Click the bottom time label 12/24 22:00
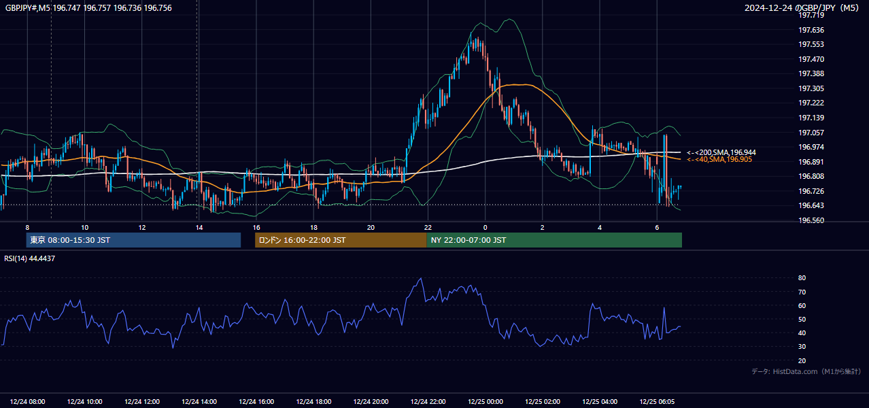This screenshot has height=408, width=869. (428, 401)
